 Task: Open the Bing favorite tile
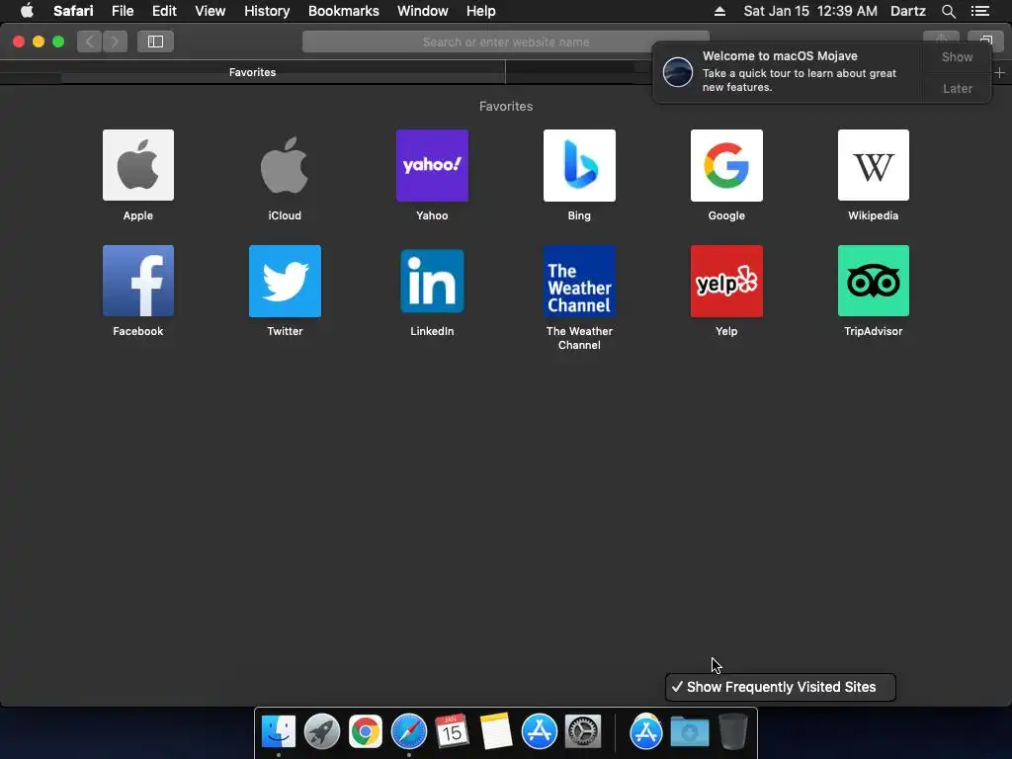click(x=579, y=165)
